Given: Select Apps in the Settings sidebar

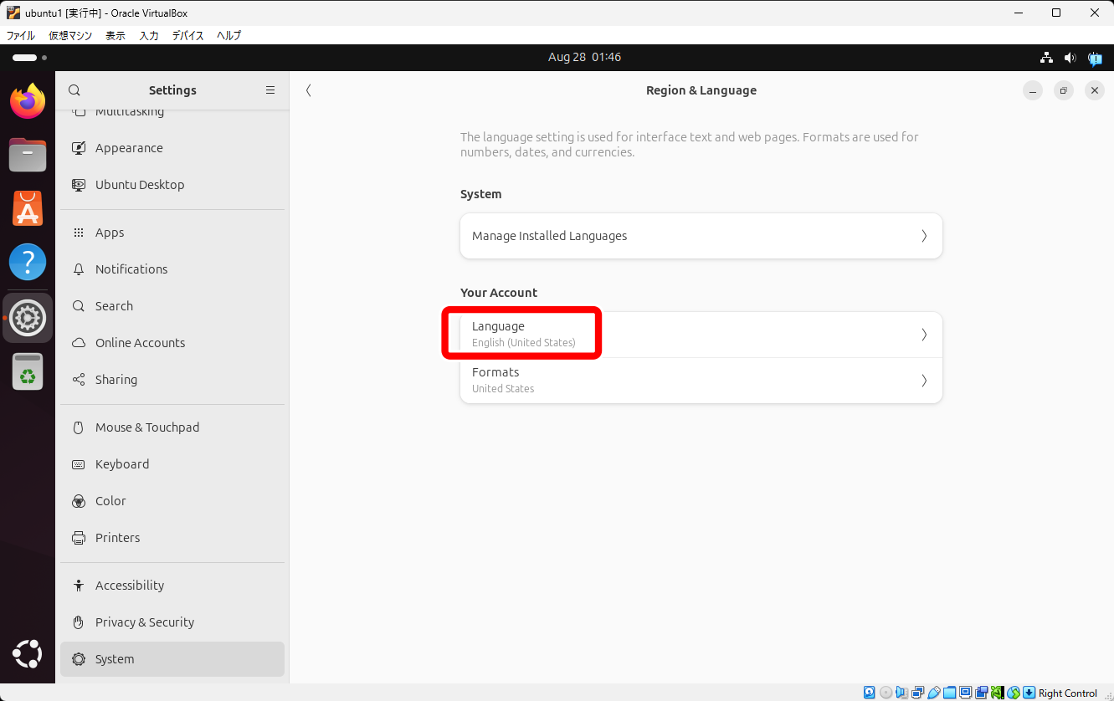Looking at the screenshot, I should tap(172, 233).
